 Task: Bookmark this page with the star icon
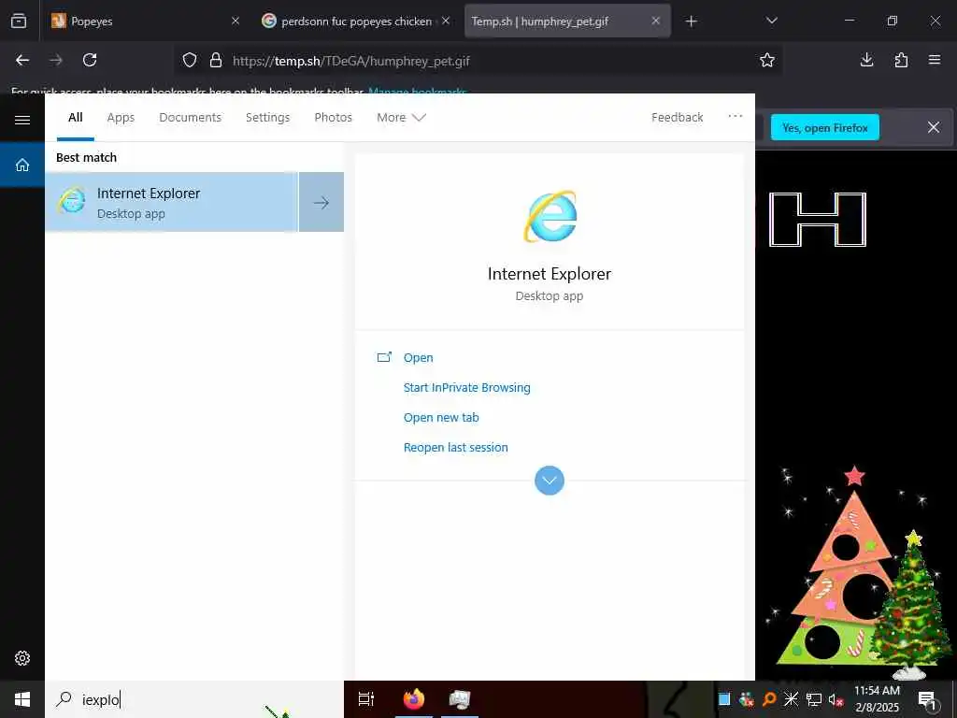[767, 60]
